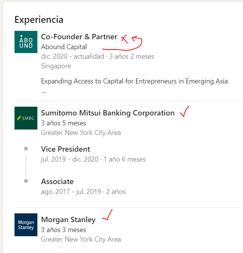This screenshot has height=253, width=243.
Task: Click the timeline dot next to Vice President
Action: point(26,149)
